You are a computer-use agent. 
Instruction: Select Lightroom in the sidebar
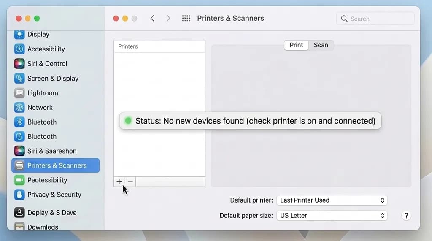pos(55,93)
